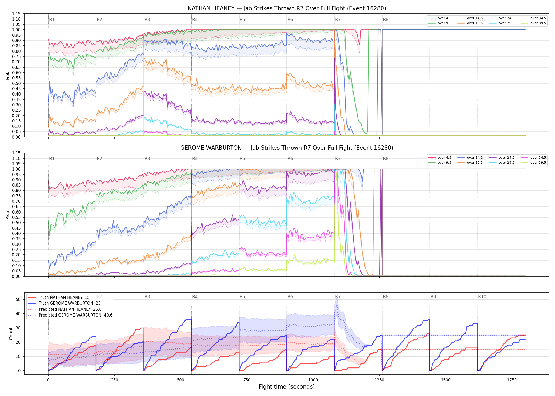
Task: Click the R7 round marker in Nathan Heaney chart
Action: pos(338,20)
